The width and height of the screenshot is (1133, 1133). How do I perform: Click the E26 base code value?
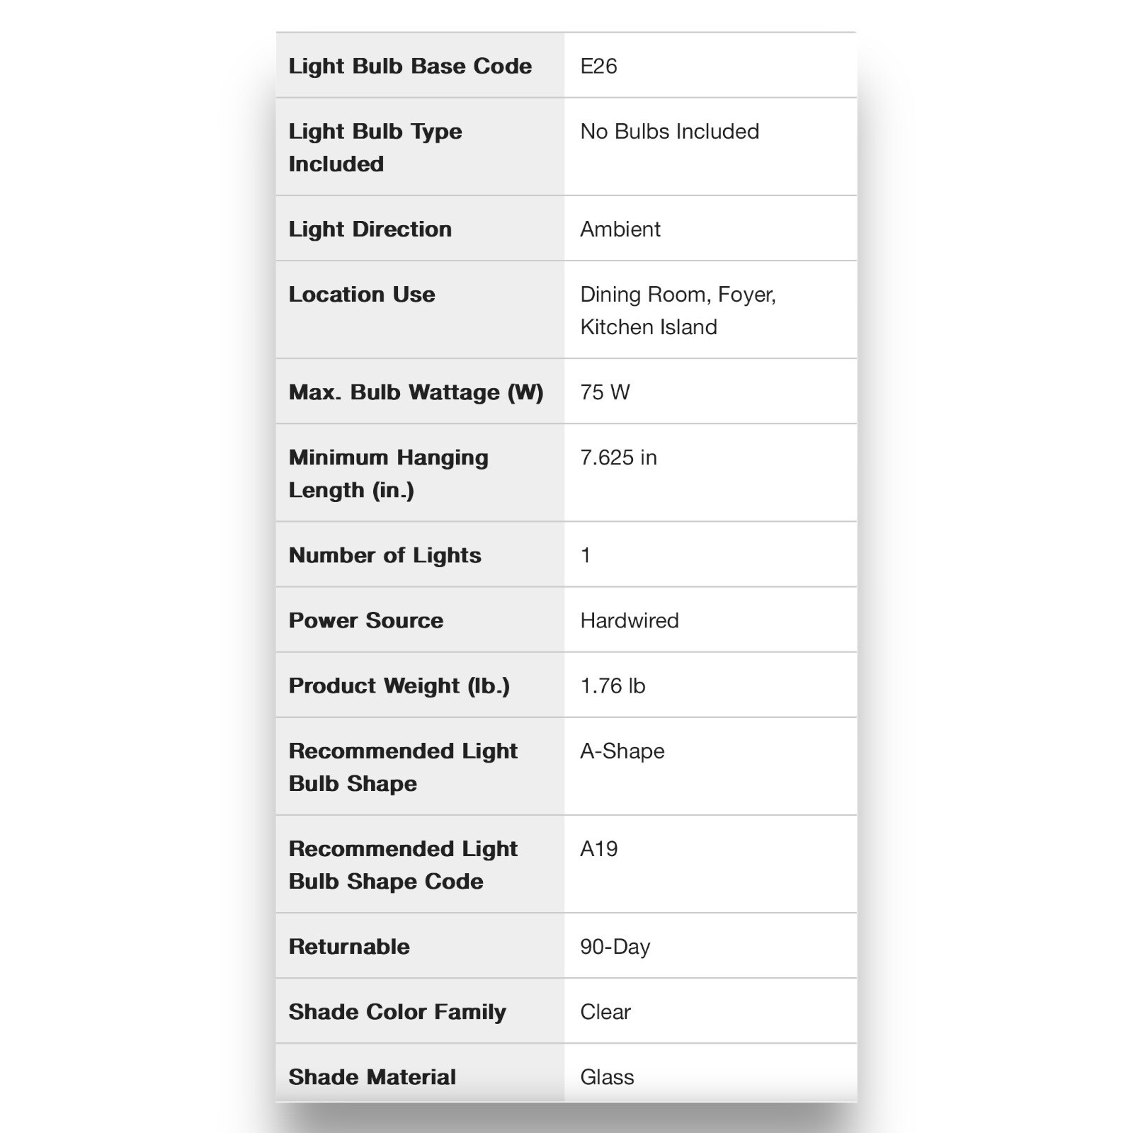[598, 66]
